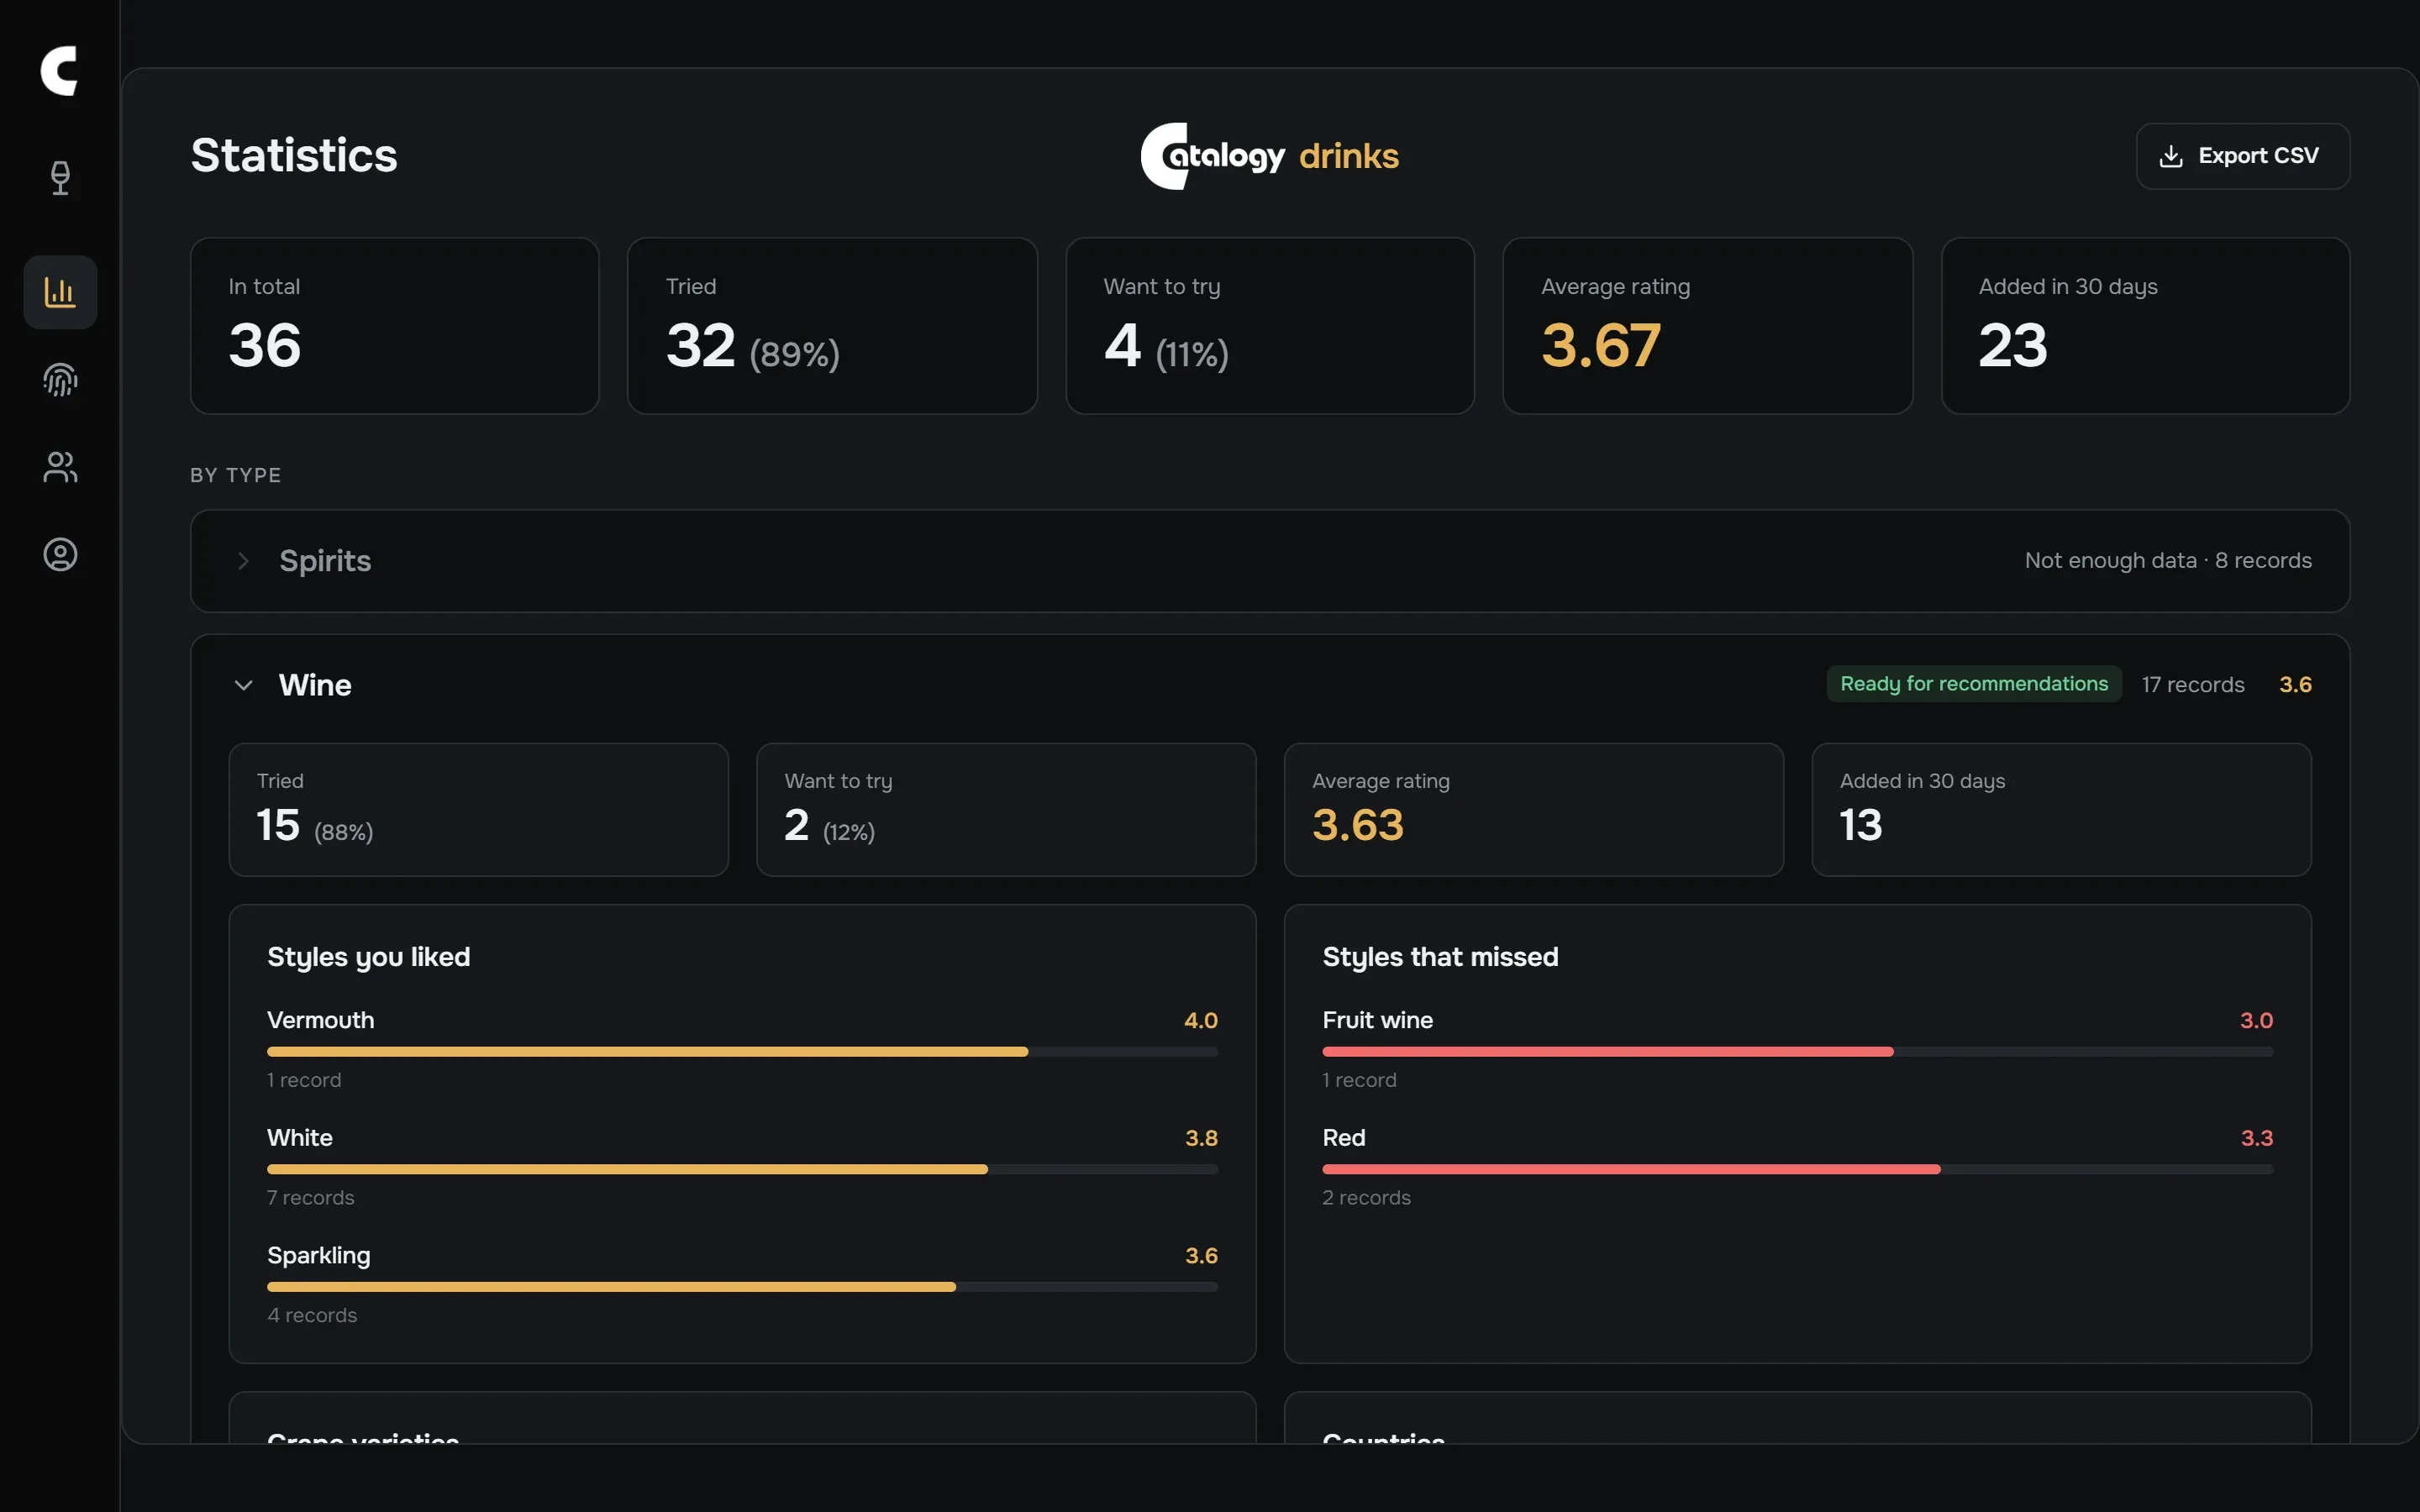Click the BY TYPE section label
The image size is (2420, 1512).
(236, 476)
